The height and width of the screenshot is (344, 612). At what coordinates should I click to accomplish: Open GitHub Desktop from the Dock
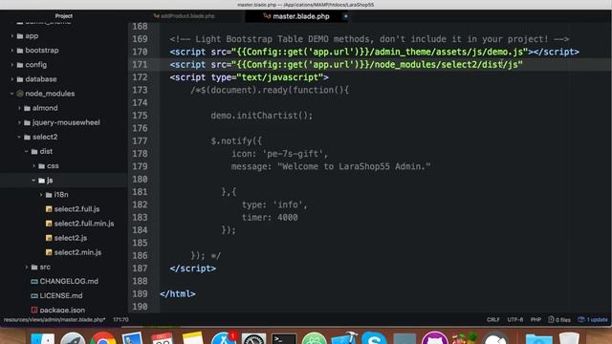[434, 338]
